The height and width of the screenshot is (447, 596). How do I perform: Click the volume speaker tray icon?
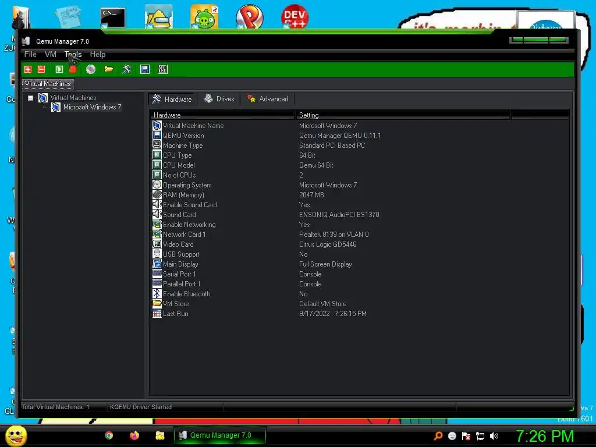click(x=494, y=436)
